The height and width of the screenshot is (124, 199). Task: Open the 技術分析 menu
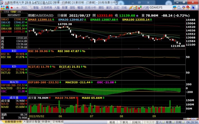click(x=91, y=8)
